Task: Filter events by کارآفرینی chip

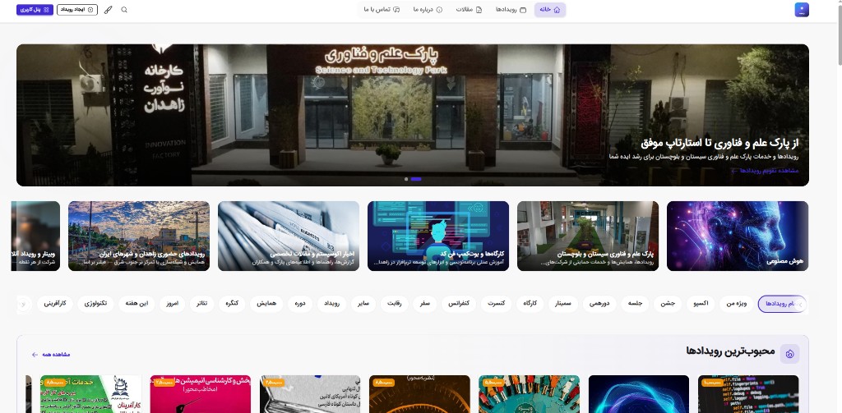Action: pyautogui.click(x=55, y=304)
